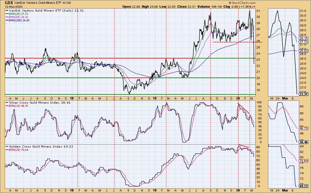Select the EMA(200) 26.83 legend entry

click(x=19, y=20)
